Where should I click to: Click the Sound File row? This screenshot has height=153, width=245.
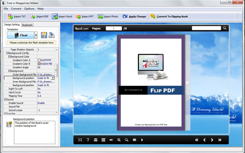coord(29,107)
